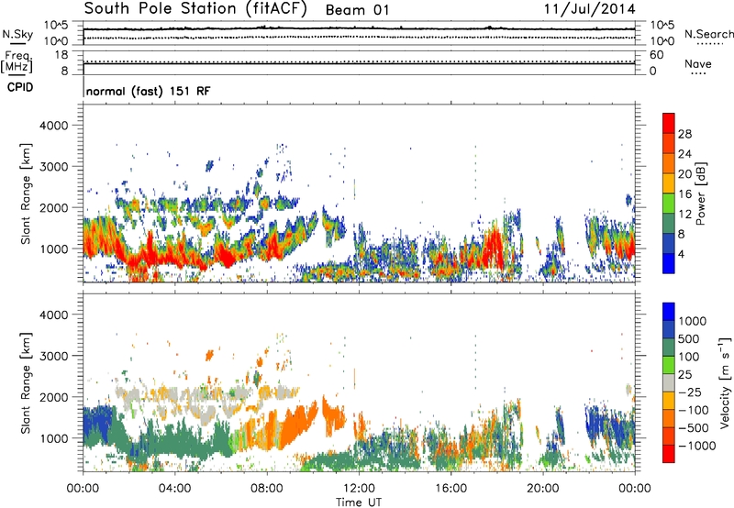Click the '60' Nave axis tick
Image resolution: width=734 pixels, height=508 pixels.
[657, 55]
